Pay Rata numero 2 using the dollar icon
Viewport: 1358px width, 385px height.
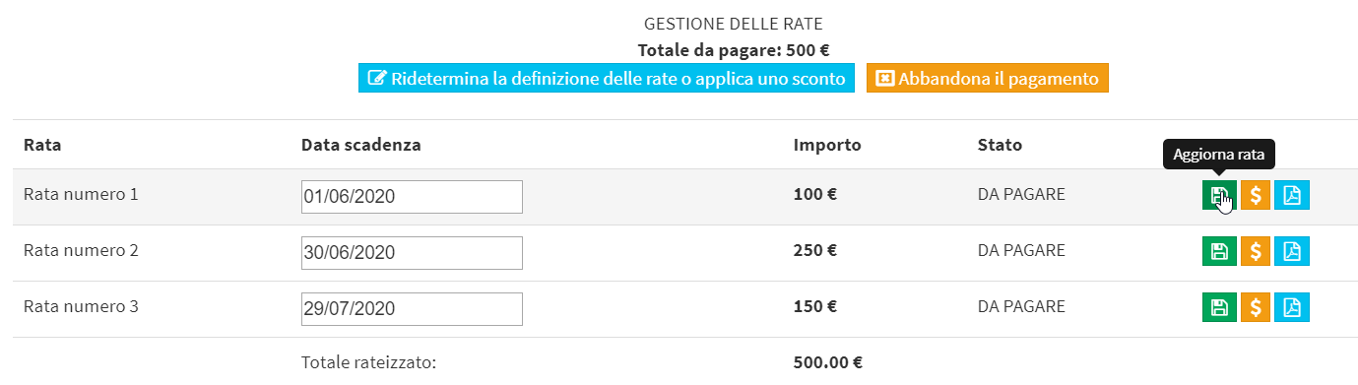tap(1256, 251)
